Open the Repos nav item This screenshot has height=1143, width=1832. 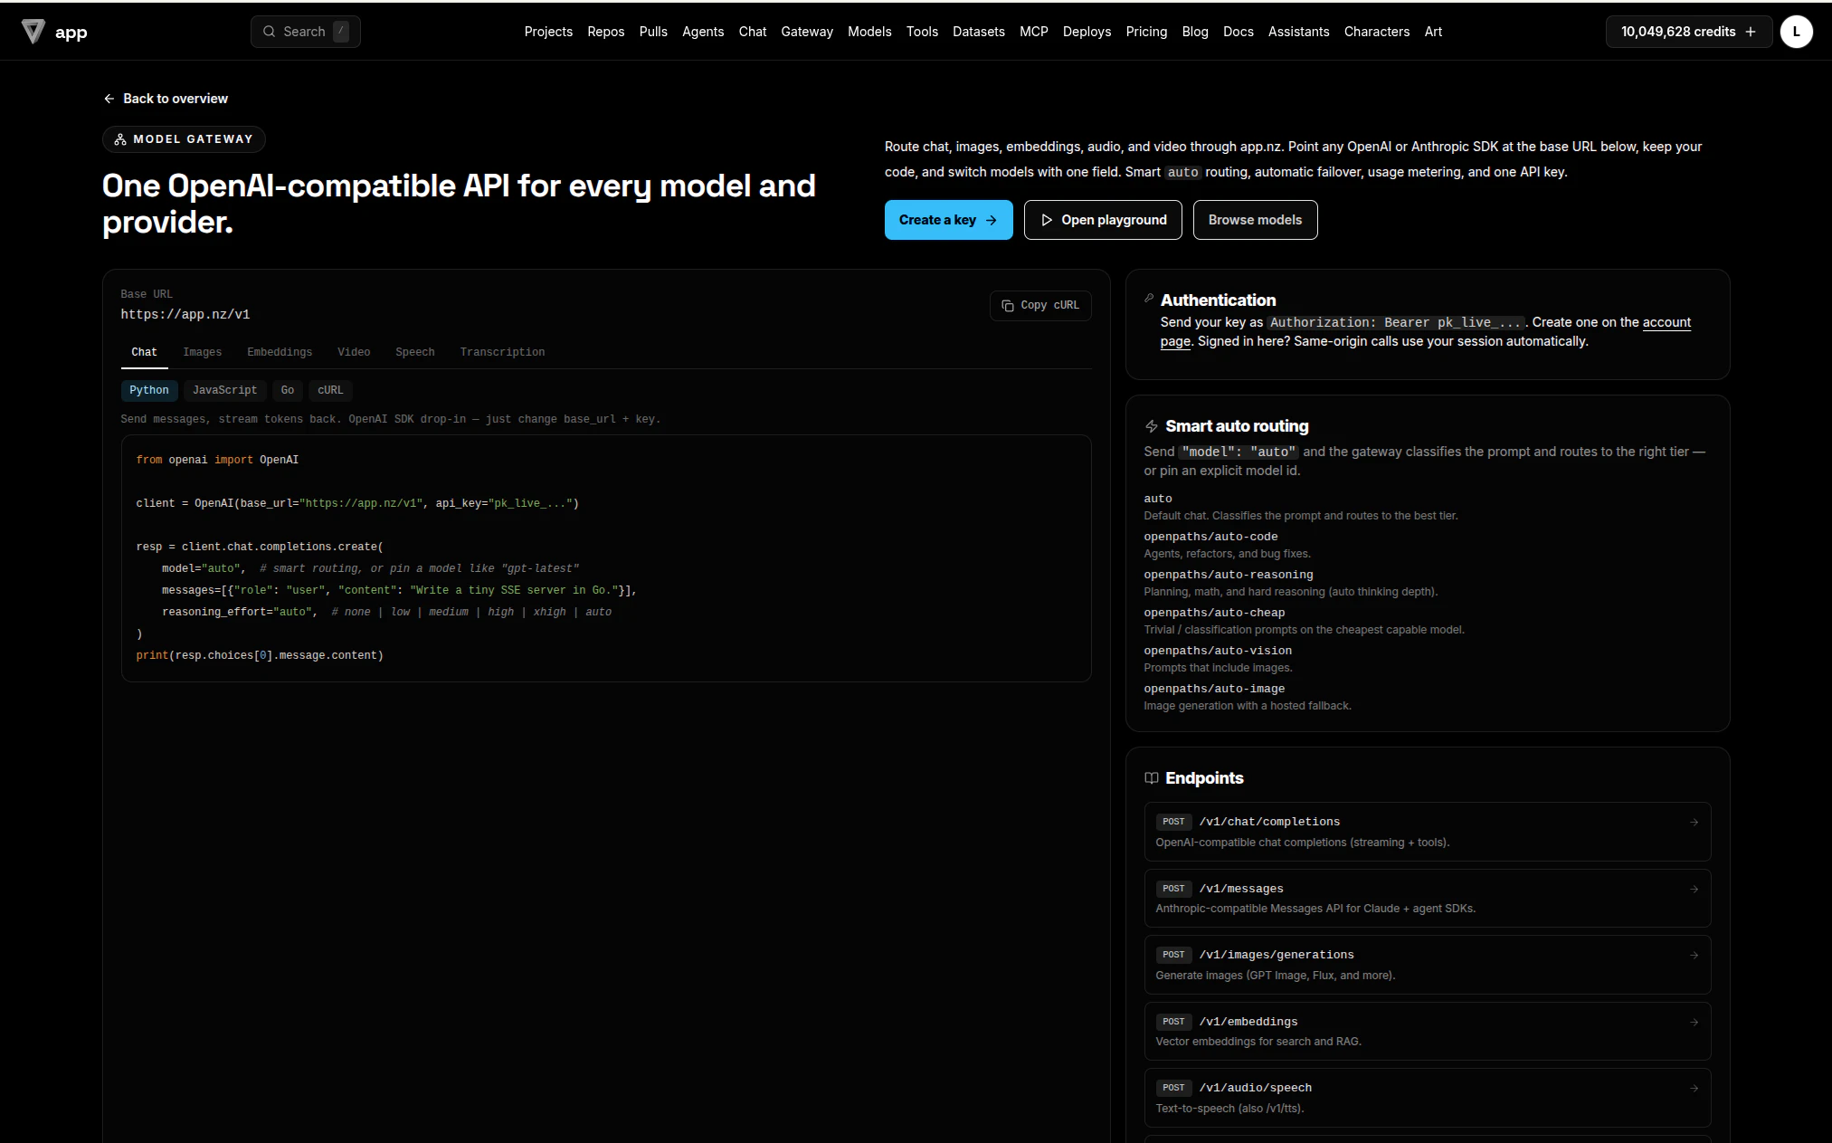[606, 32]
